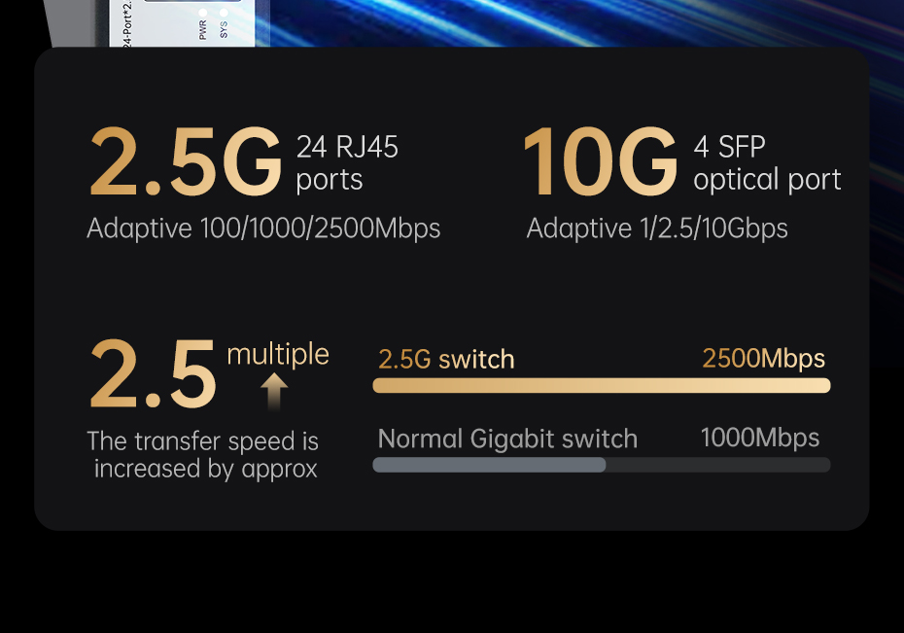Click the upward arrow icon beside multiple
Screen dimensions: 904x633
275,392
